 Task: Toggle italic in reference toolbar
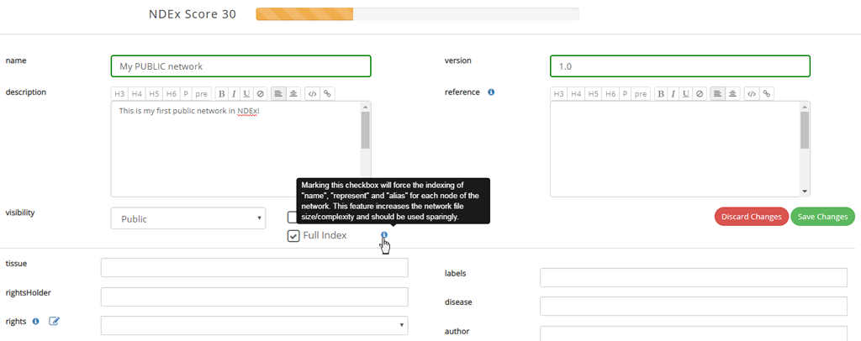coord(673,94)
